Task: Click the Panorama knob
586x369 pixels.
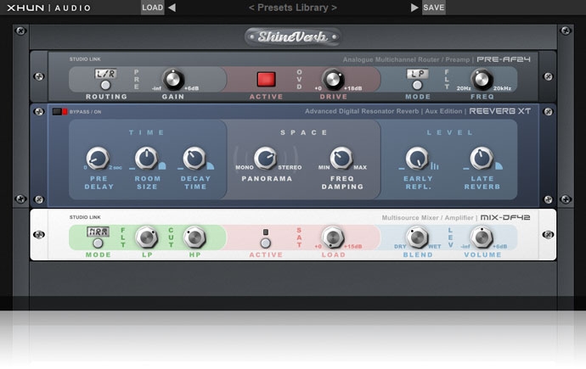Action: click(x=266, y=157)
